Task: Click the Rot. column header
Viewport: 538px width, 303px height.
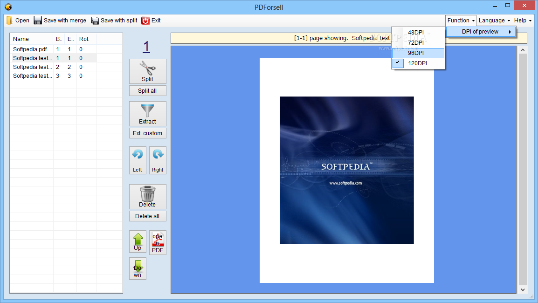Action: click(x=86, y=39)
